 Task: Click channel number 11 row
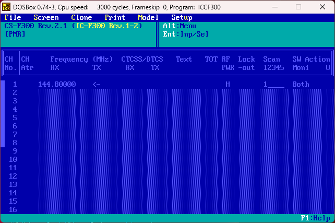click(13, 168)
